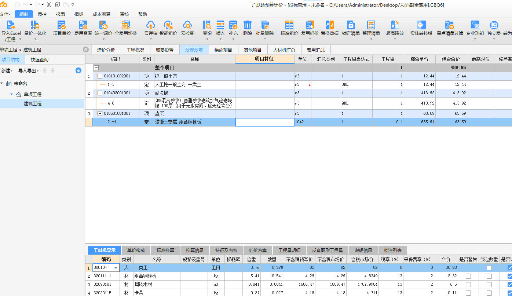Click the 专业功能 toolbar icon

[475, 25]
